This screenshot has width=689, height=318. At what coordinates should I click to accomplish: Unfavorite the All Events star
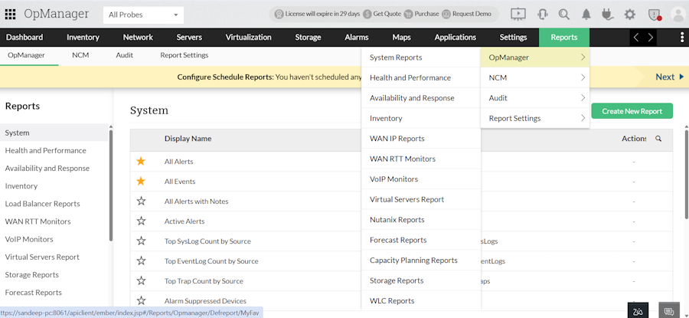point(141,181)
